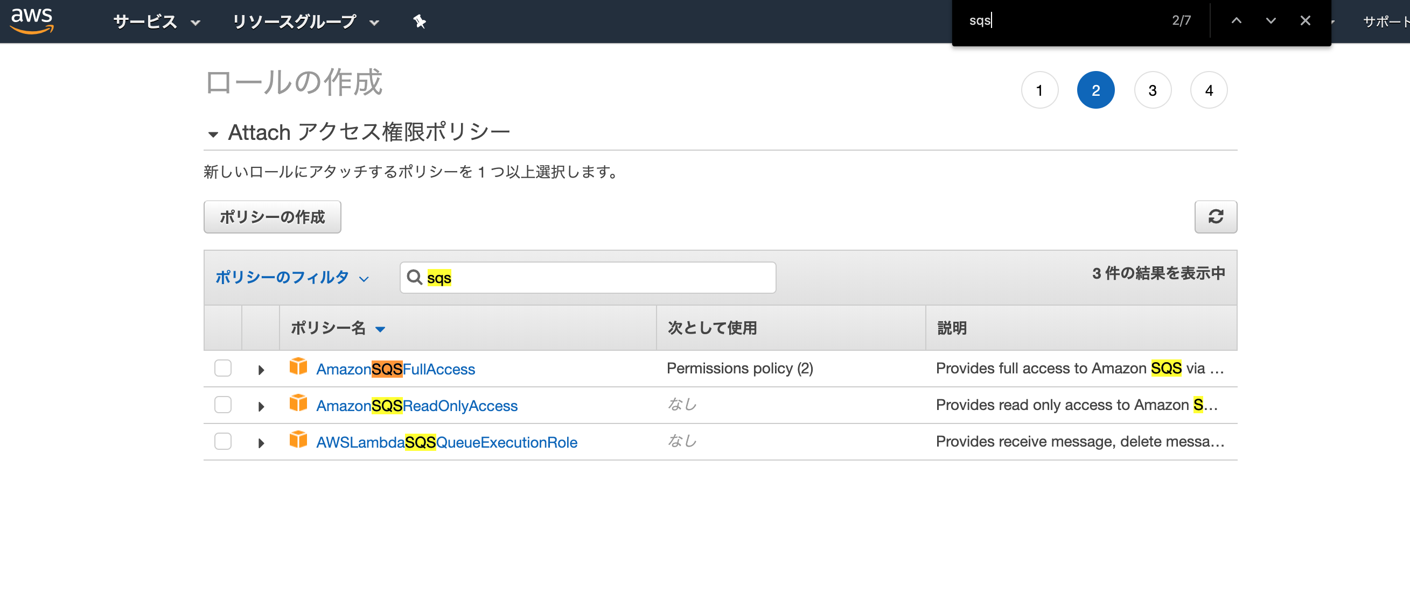
Task: Check the AWSLambdaSQSQueueExecutionRole checkbox
Action: pos(223,441)
